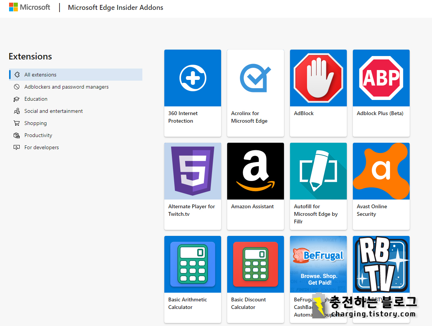Open the Shopping category
Viewport: 432px width, 326px height.
coord(36,123)
